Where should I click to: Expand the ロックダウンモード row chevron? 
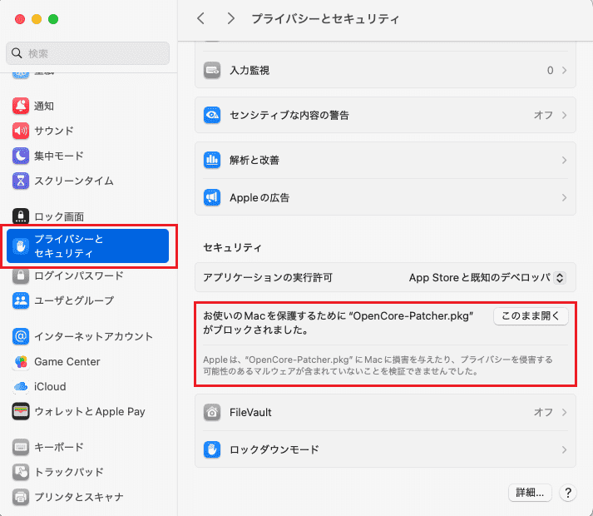point(564,449)
